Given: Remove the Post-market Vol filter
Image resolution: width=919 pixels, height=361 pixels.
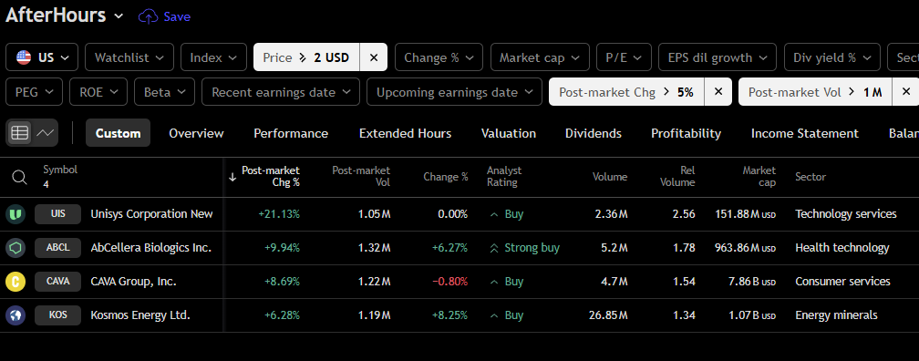Looking at the screenshot, I should coord(905,92).
